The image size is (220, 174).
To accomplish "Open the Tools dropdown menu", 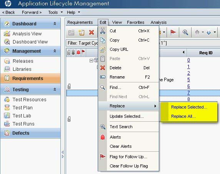I will [x=55, y=12].
